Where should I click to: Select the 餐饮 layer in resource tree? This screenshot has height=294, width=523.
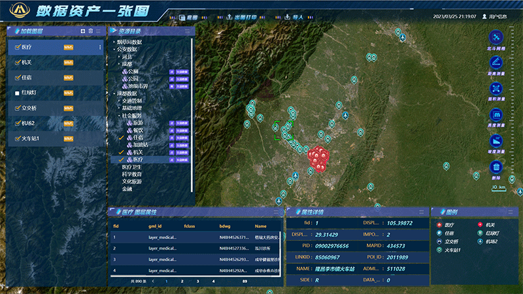coord(138,130)
